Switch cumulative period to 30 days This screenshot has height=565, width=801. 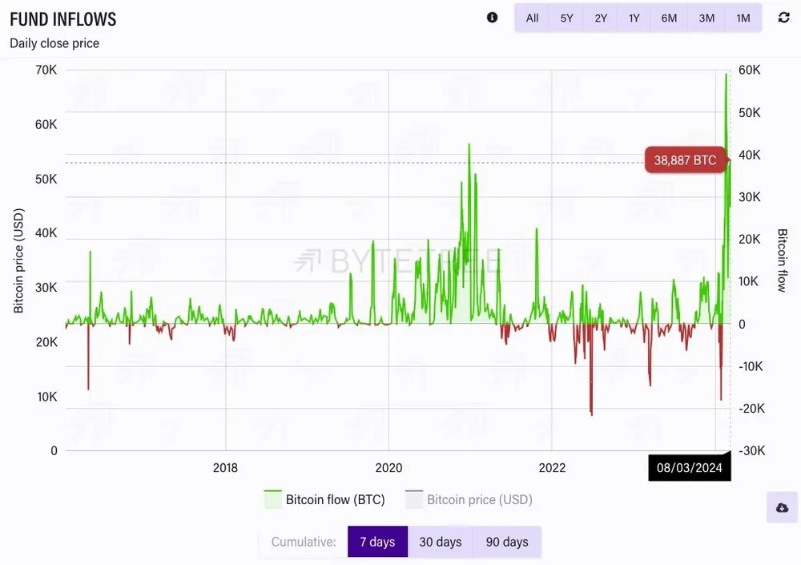coord(441,542)
